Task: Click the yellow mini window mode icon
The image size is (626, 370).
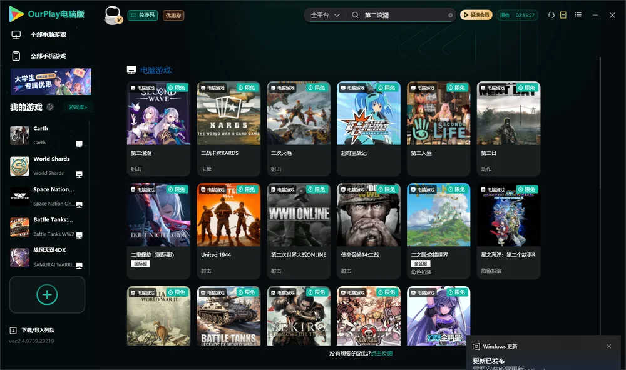Action: (563, 15)
